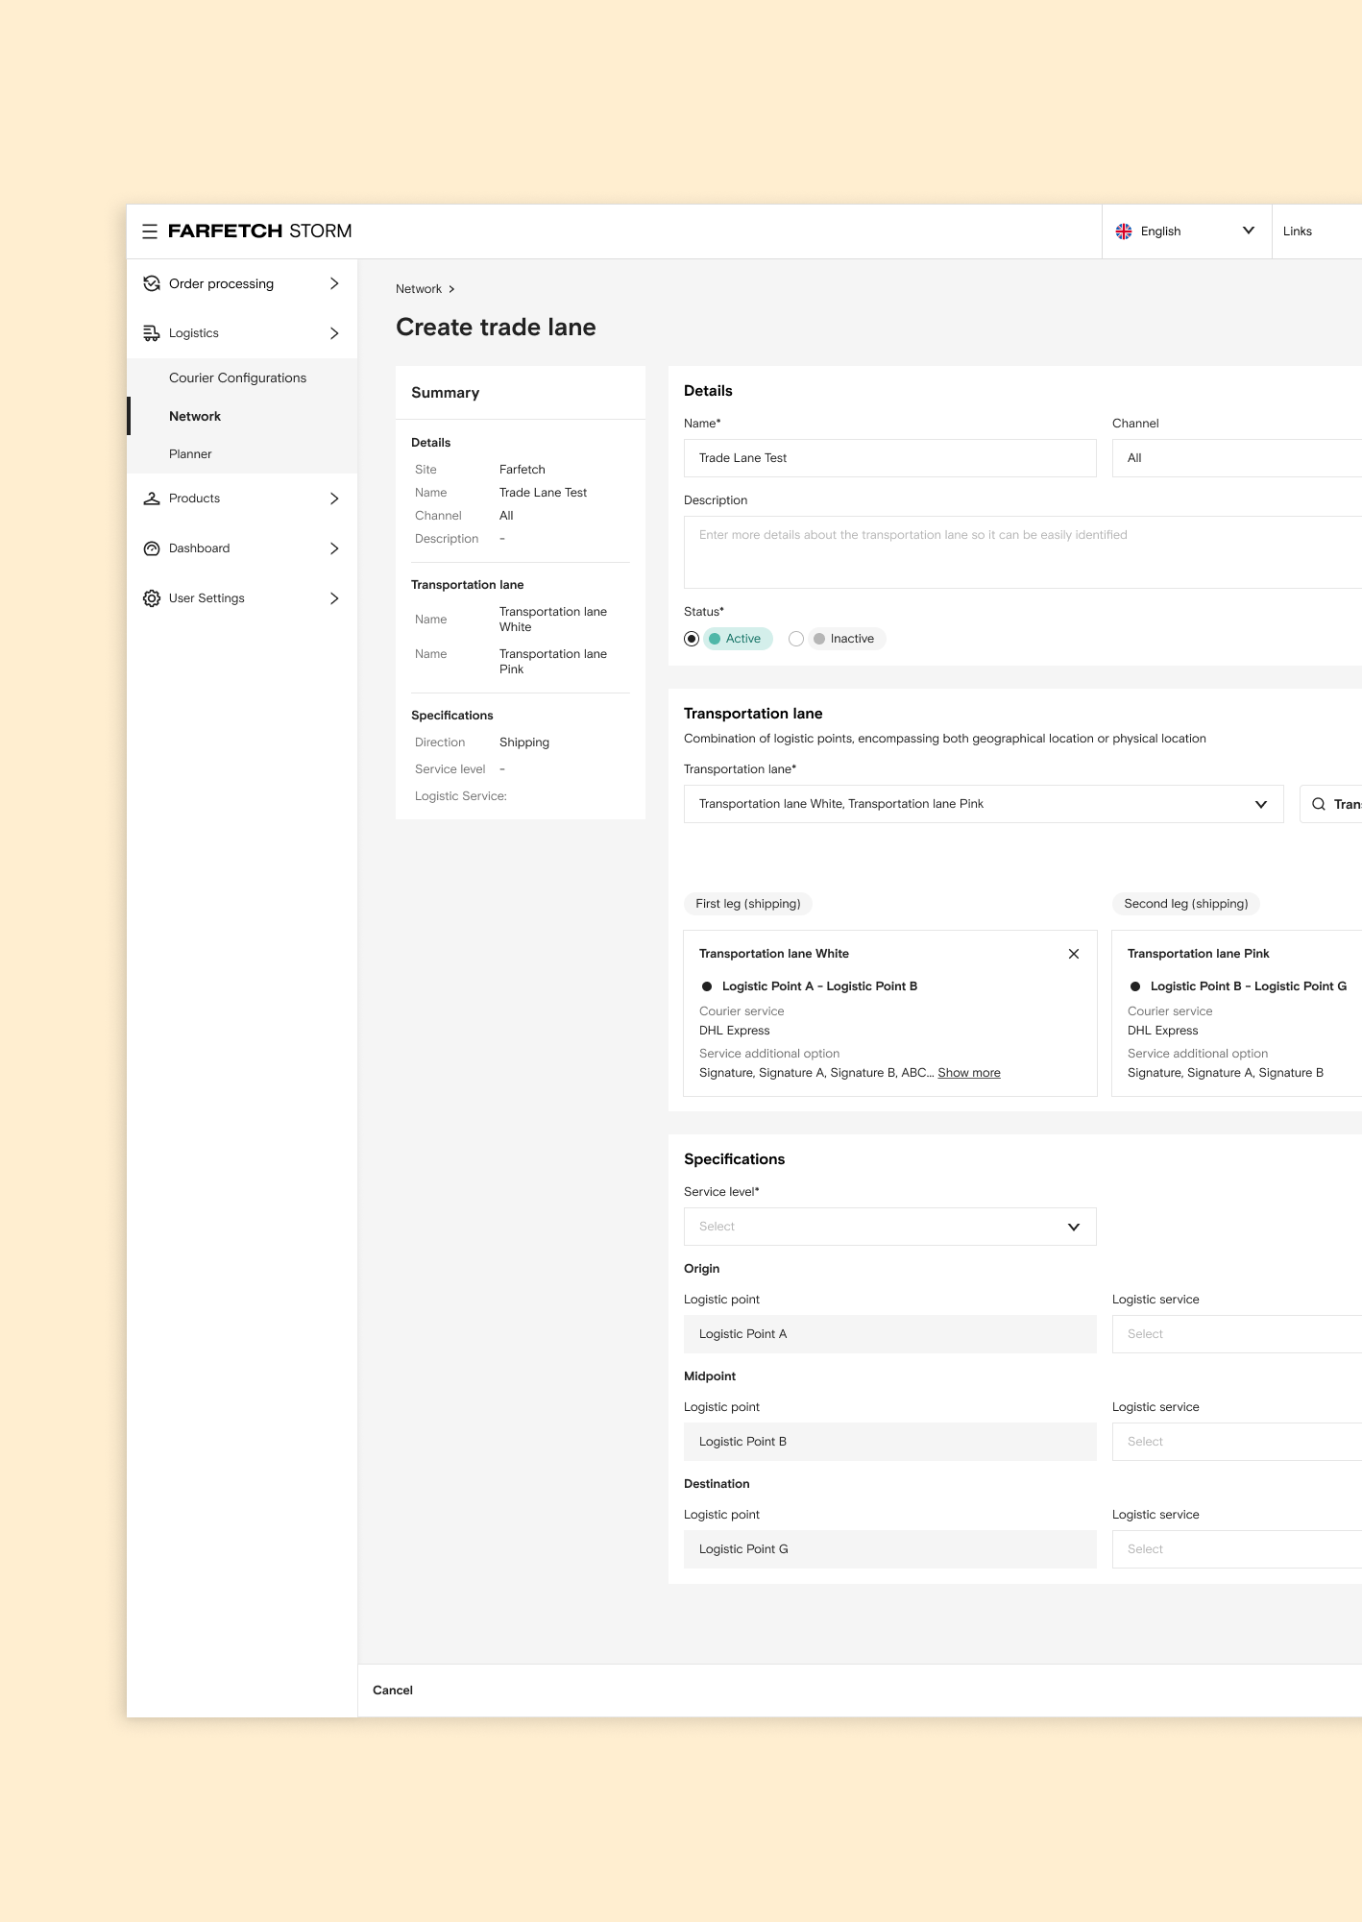Open Courier Configurations in sidebar

click(x=237, y=377)
